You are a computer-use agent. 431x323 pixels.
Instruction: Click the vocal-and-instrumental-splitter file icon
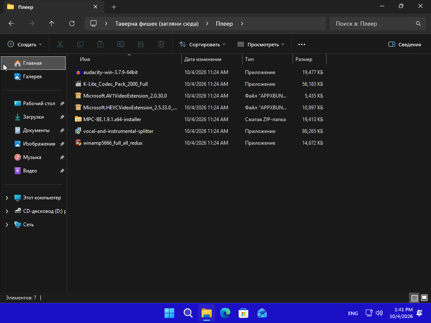pyautogui.click(x=78, y=131)
